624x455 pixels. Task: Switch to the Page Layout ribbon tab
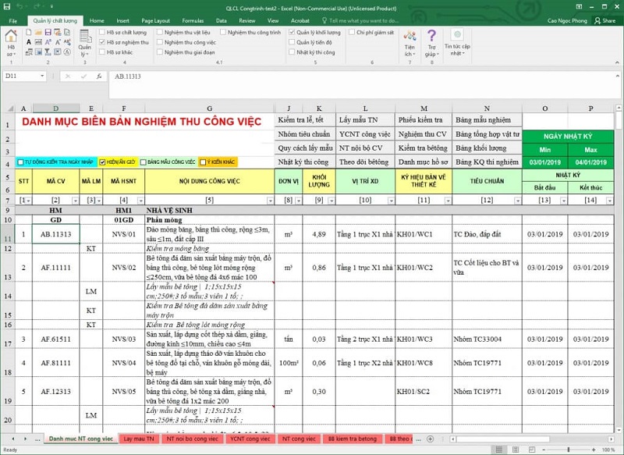(156, 20)
